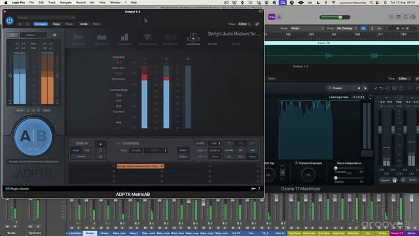Viewport: 419px width, 236px height.
Task: Open the Track menu in menu bar
Action: [52, 3]
